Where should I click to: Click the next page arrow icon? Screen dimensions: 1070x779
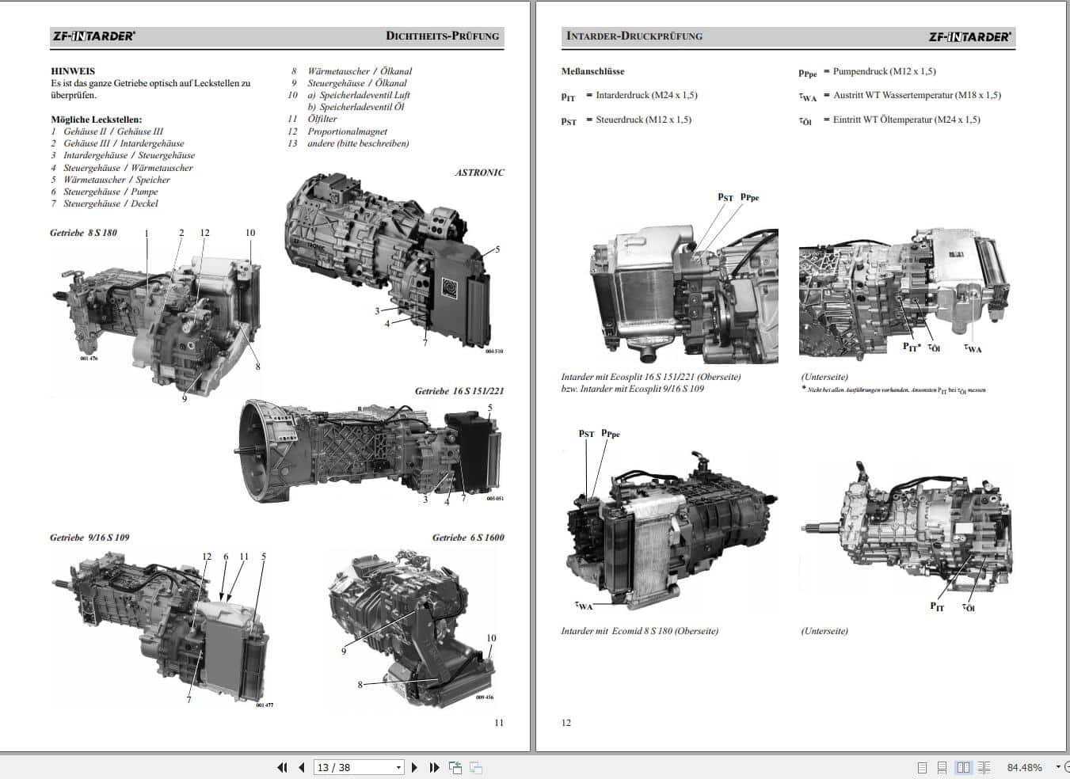414,767
